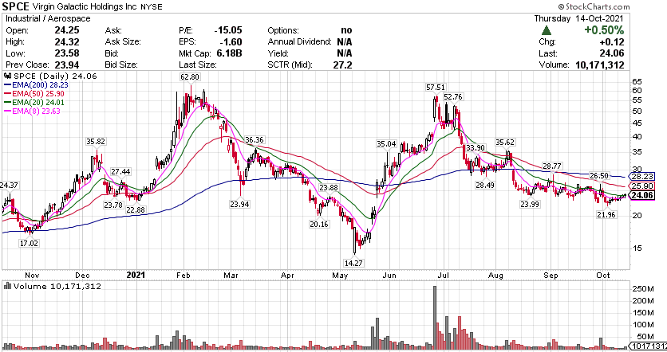Click the 10171312 volume axis tag

click(649, 346)
